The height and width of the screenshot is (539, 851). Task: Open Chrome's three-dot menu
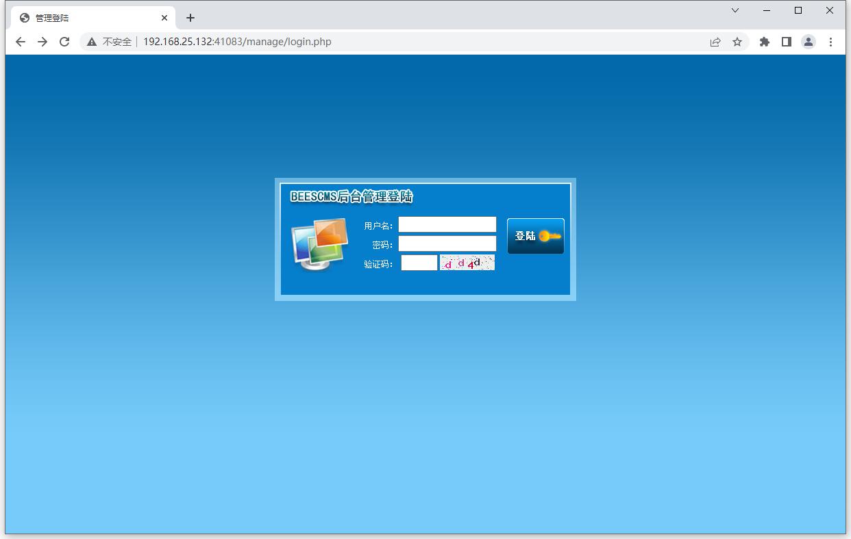click(830, 42)
